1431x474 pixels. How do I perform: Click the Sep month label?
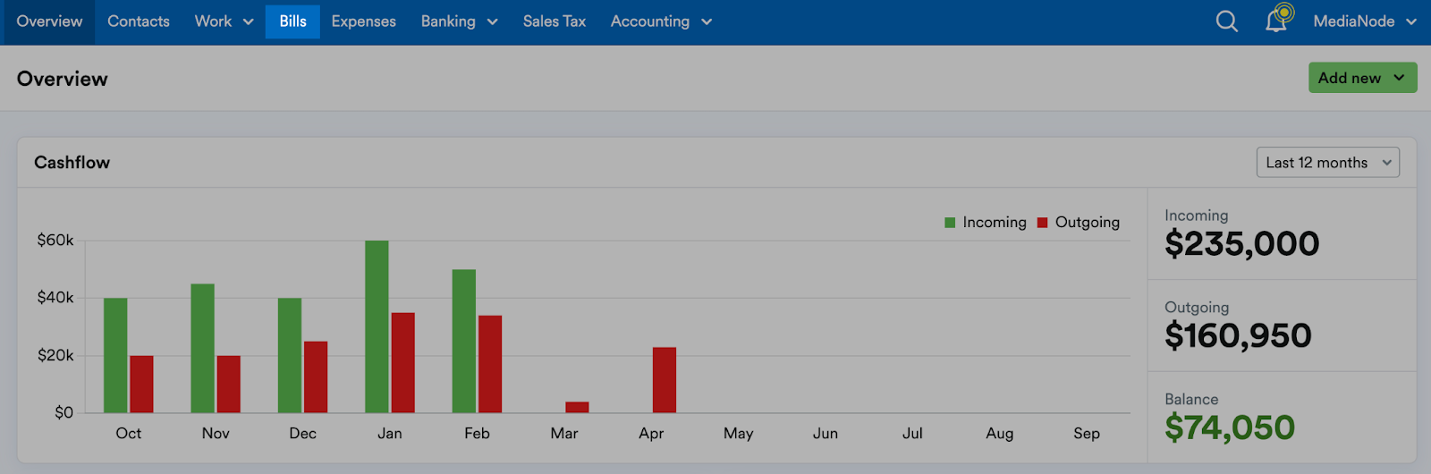(x=1087, y=434)
